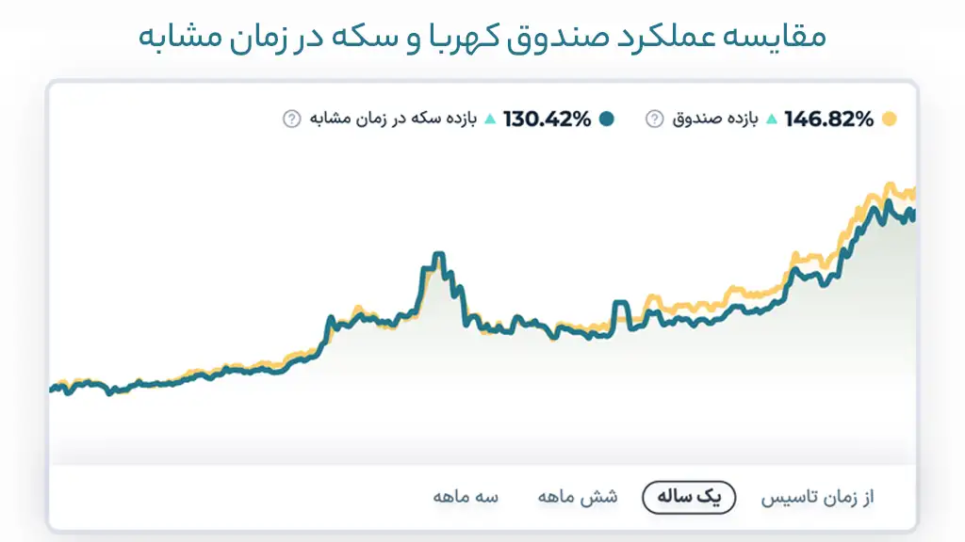Show the شش ماهه period chart

[577, 497]
